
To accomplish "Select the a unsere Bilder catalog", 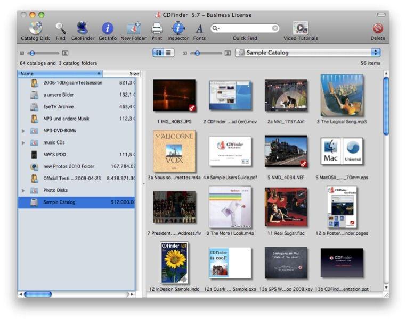I will tap(77, 95).
